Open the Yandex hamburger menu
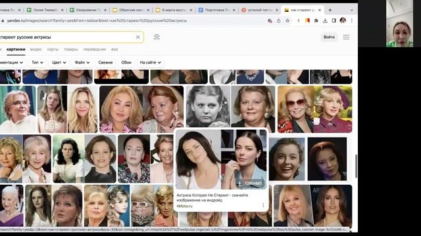 346,37
